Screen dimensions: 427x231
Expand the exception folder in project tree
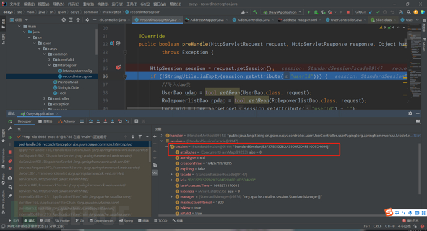click(45, 104)
